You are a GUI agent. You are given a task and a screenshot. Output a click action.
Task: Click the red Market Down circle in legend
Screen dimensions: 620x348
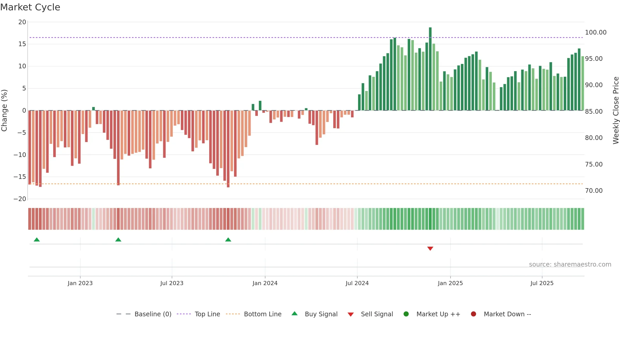pyautogui.click(x=474, y=314)
